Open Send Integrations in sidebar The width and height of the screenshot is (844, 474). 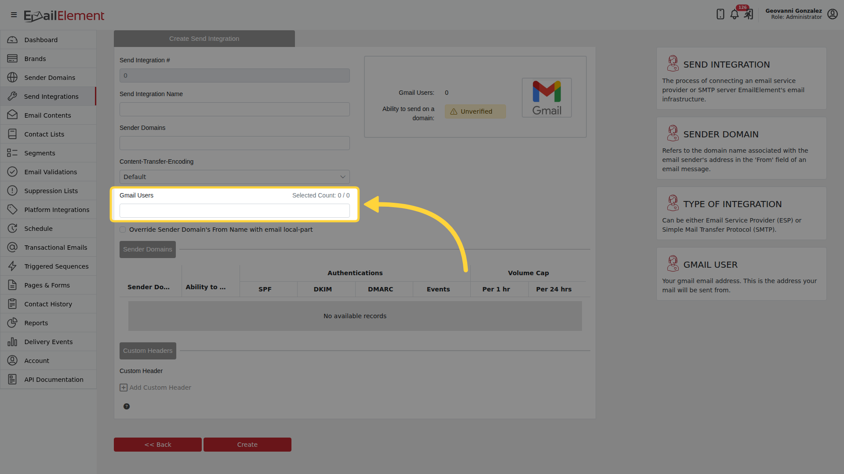click(48, 97)
